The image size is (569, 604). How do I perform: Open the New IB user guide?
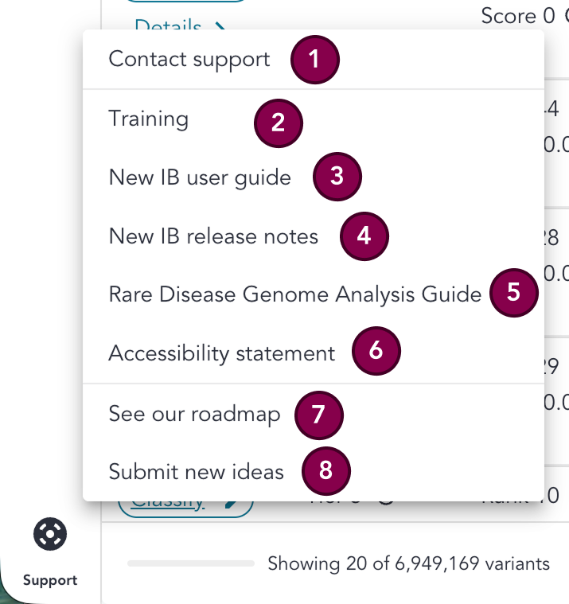200,177
